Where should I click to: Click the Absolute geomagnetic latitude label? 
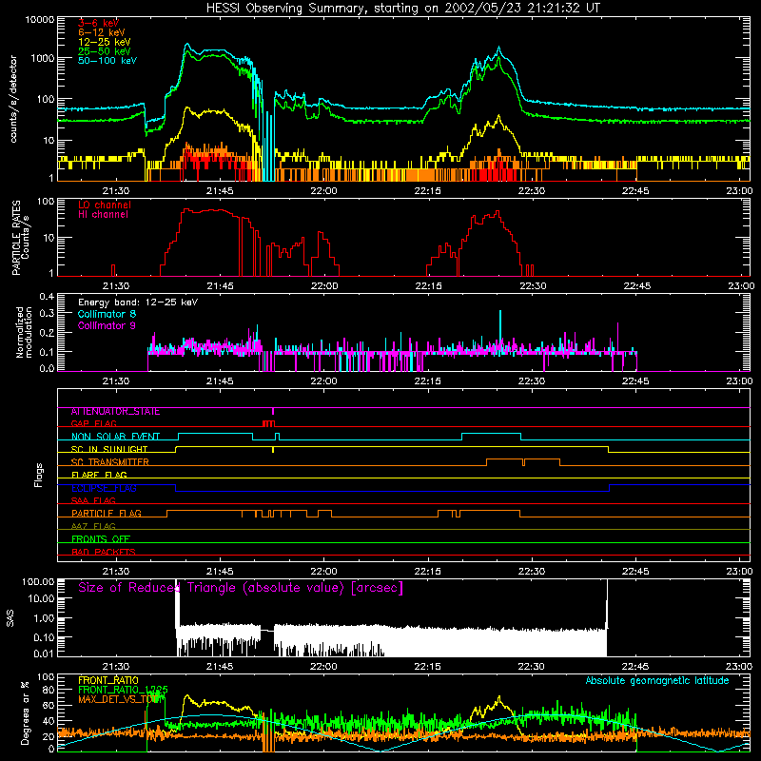click(657, 681)
